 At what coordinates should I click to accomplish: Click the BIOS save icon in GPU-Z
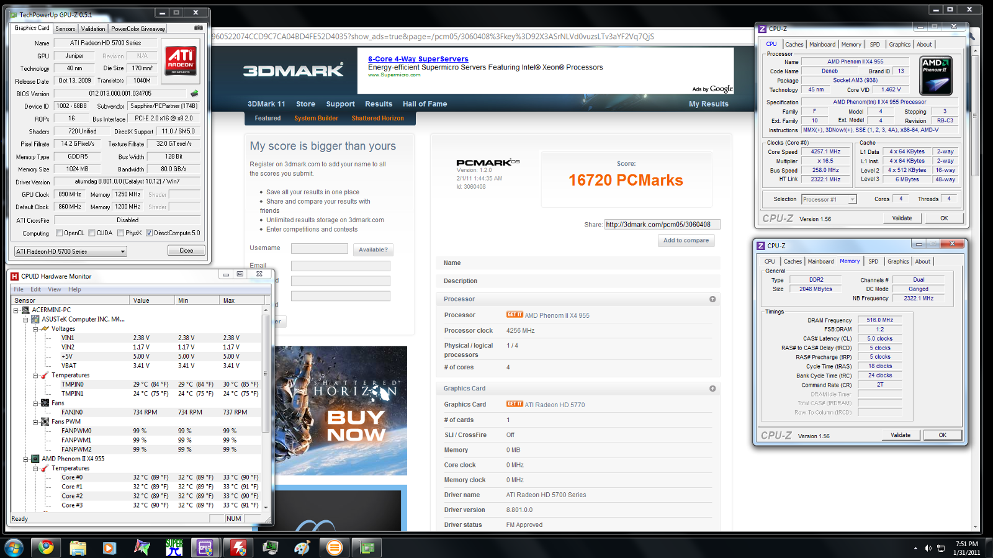pyautogui.click(x=194, y=93)
